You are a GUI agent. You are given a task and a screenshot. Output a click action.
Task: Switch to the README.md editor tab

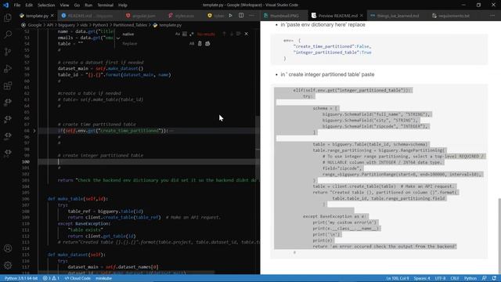89,16
